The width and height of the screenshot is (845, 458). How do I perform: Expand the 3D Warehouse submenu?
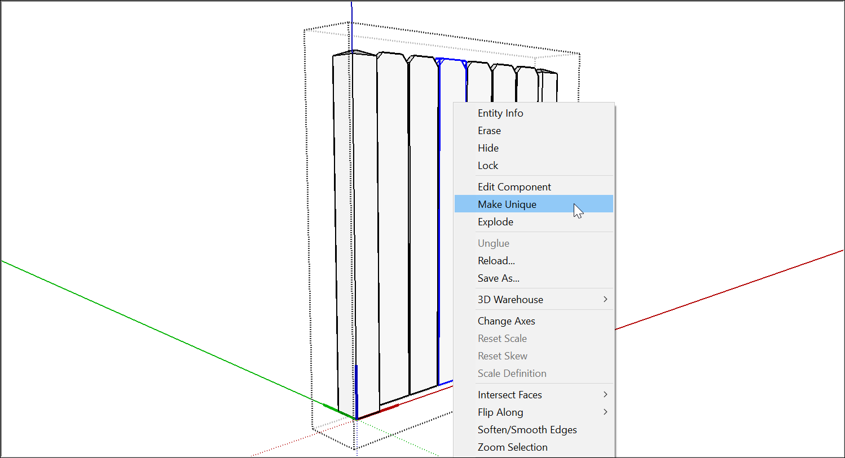(510, 299)
